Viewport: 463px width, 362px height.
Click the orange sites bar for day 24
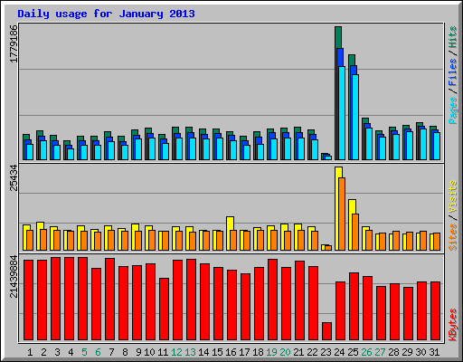pos(342,214)
